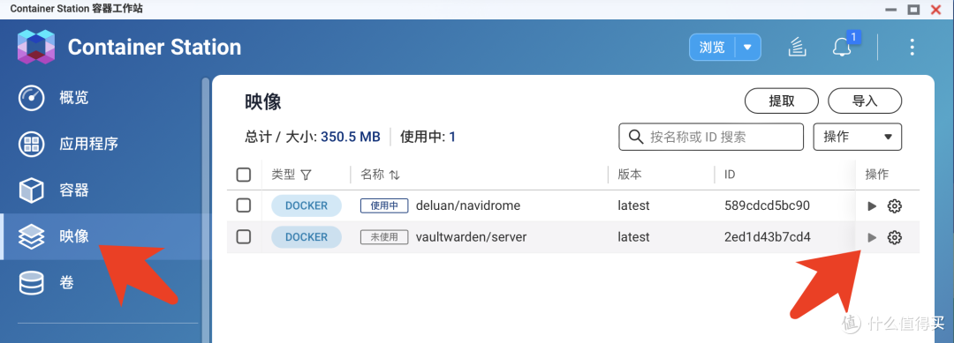Open the 映像 images layers icon
This screenshot has width=954, height=343.
[31, 236]
